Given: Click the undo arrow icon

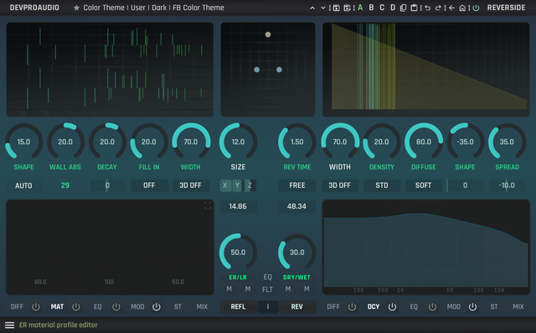Looking at the screenshot, I should 428,8.
